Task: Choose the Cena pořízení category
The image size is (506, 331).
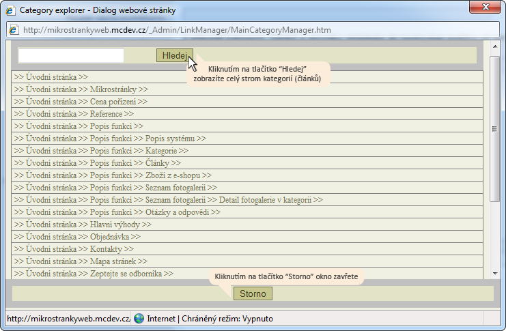Action: tap(247, 102)
